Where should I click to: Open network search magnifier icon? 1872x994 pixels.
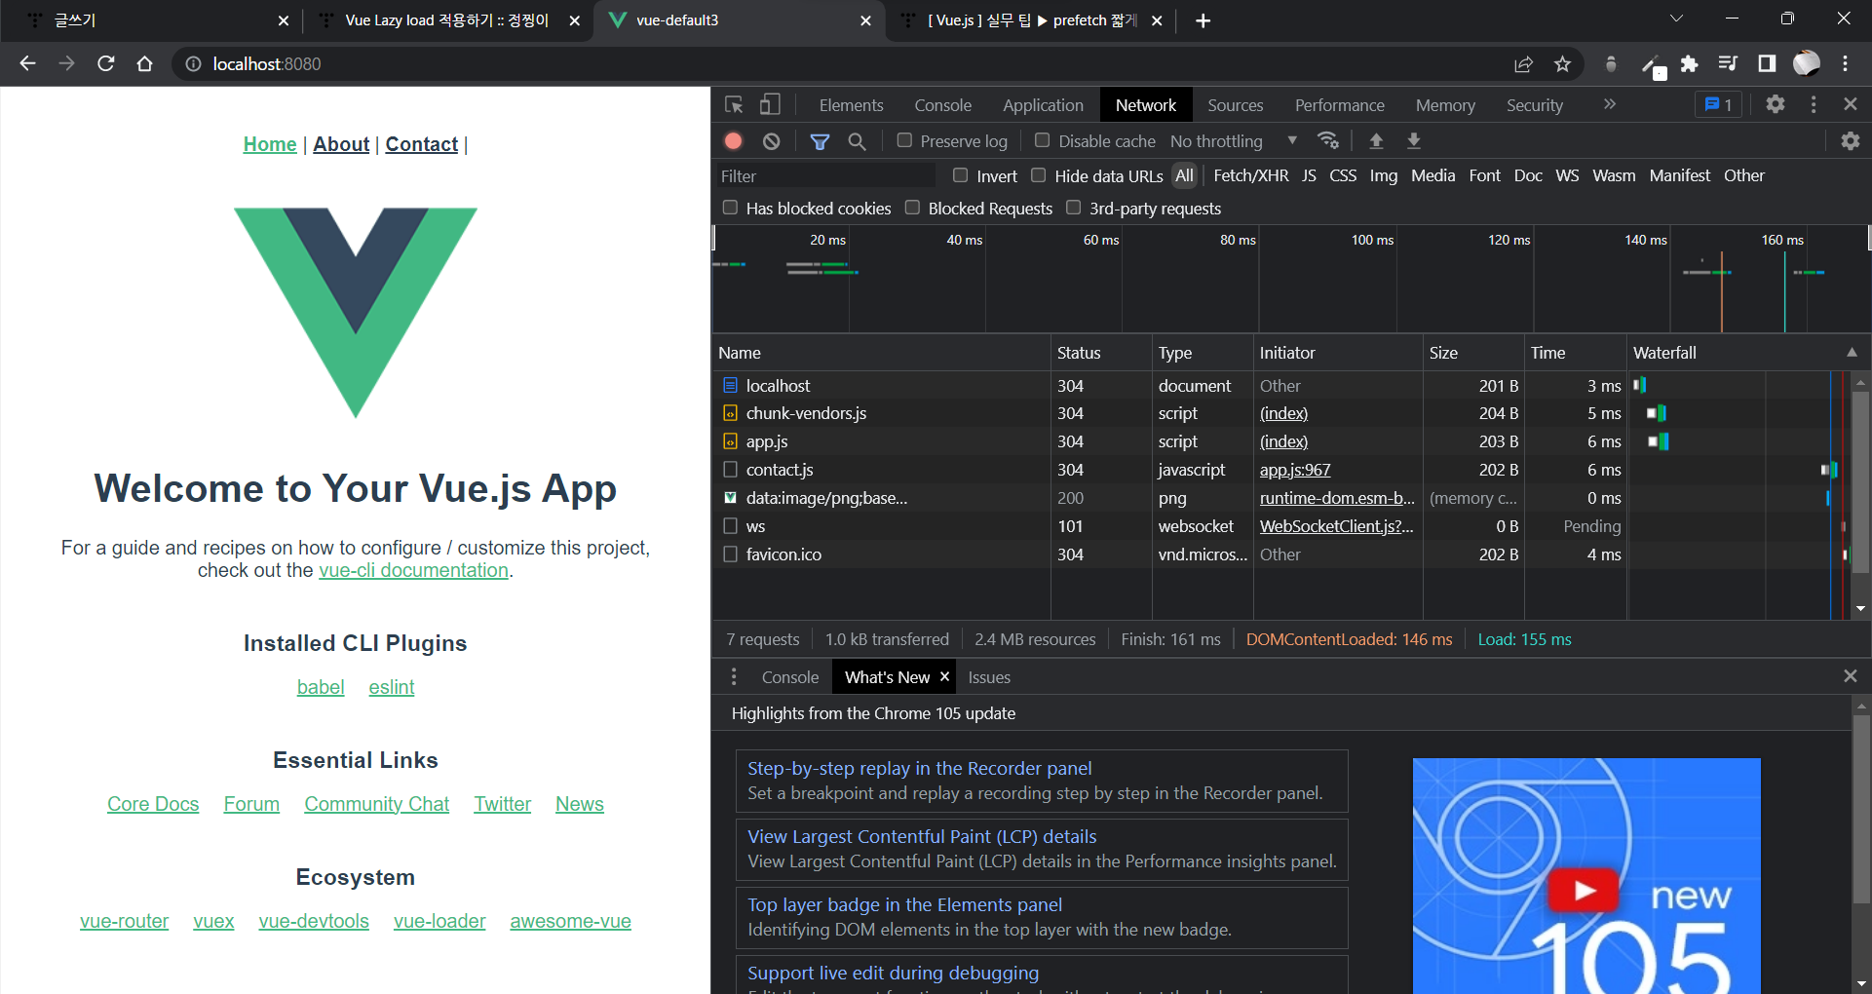coord(857,141)
